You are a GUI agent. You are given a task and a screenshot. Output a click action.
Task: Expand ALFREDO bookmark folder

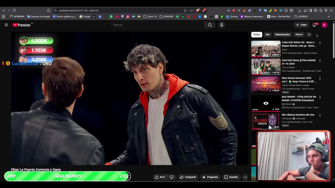pos(301,16)
